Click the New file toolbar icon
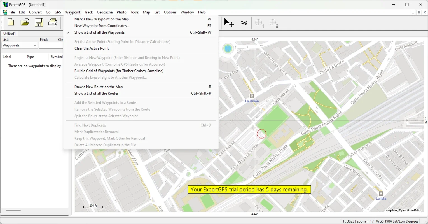 [x=11, y=22]
